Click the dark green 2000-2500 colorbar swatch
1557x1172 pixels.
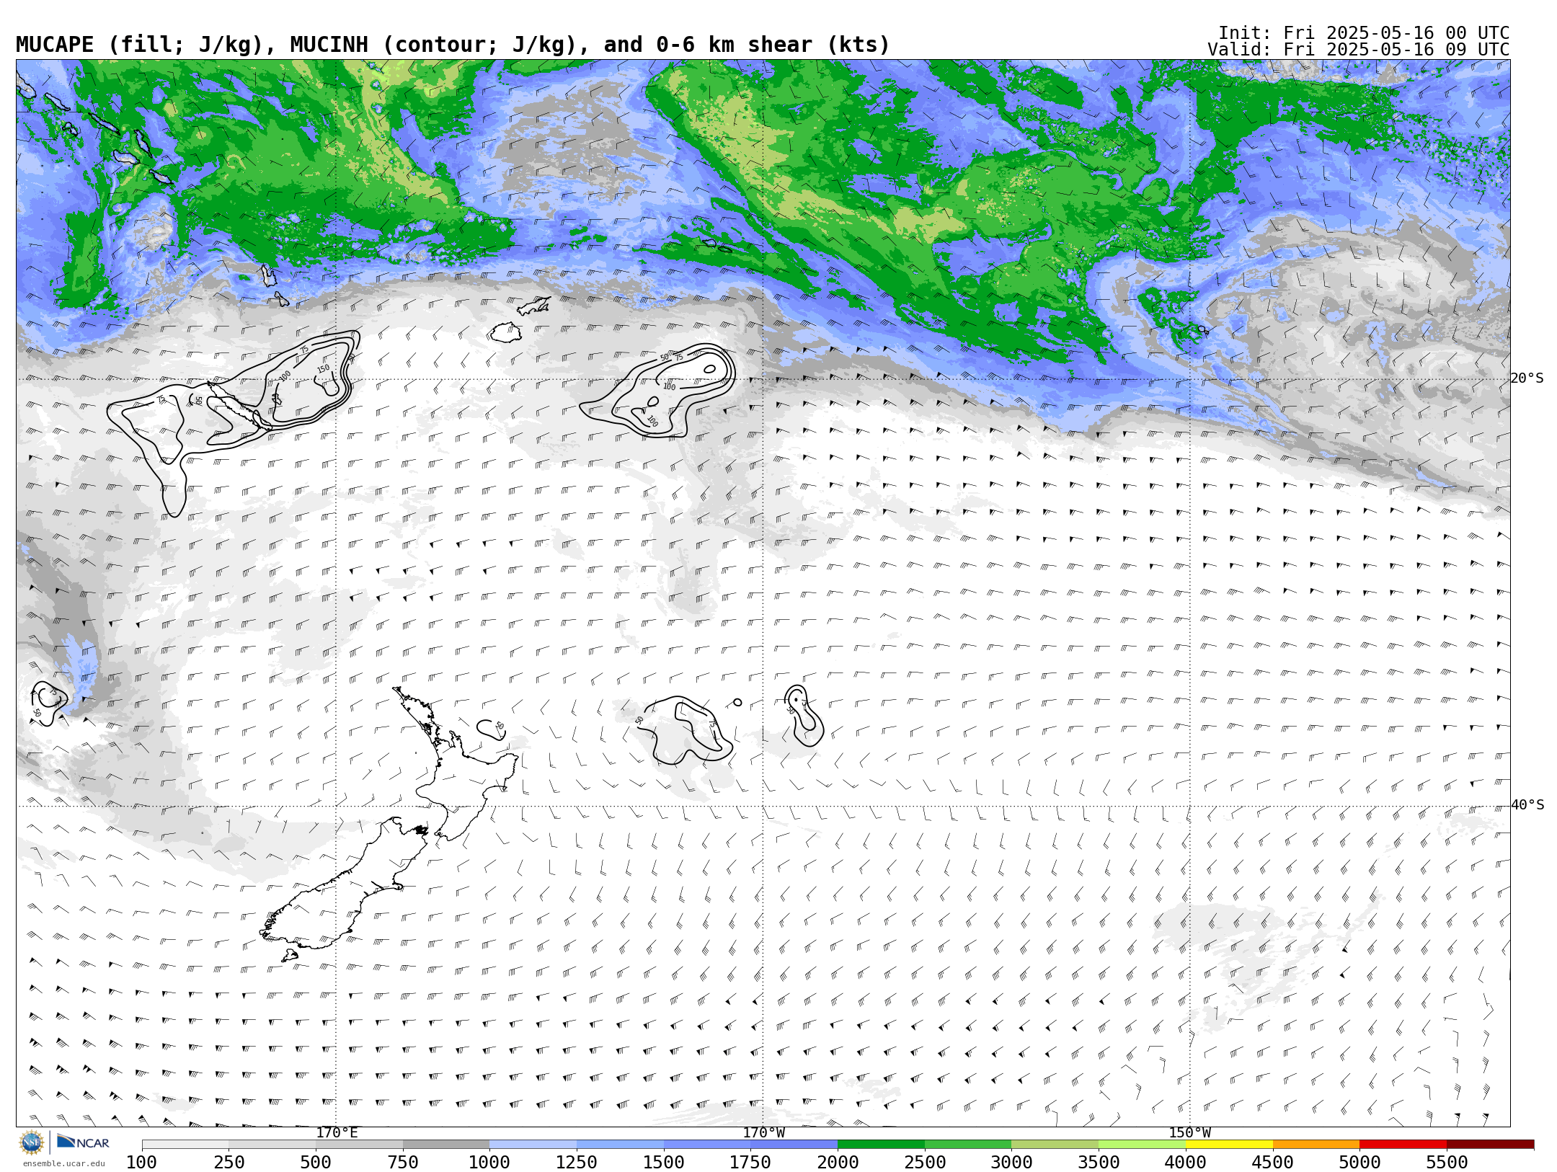(x=881, y=1145)
